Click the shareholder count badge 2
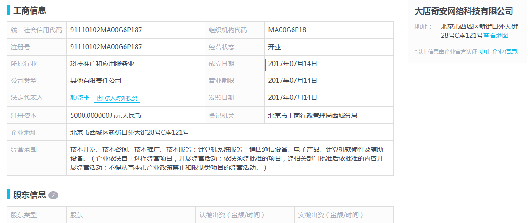This screenshot has width=528, height=223. (x=53, y=195)
